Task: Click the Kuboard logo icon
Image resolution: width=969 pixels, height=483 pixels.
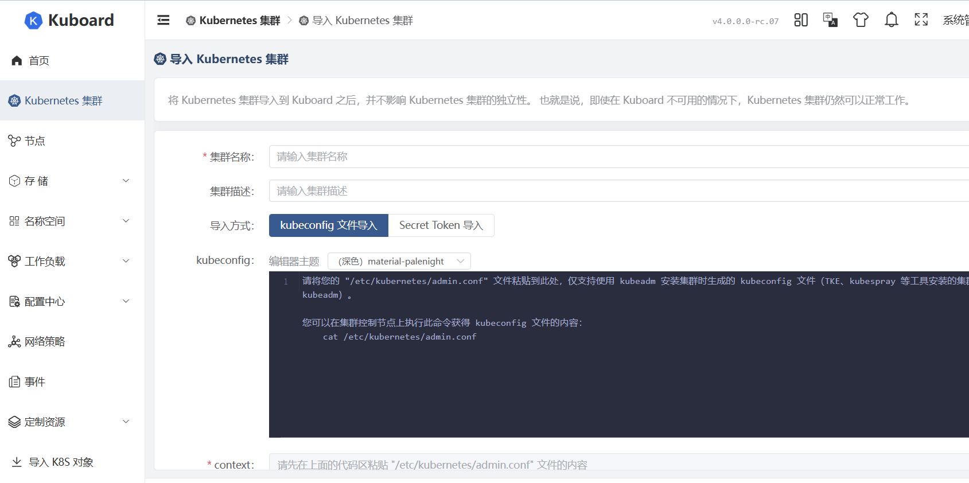Action: tap(33, 21)
